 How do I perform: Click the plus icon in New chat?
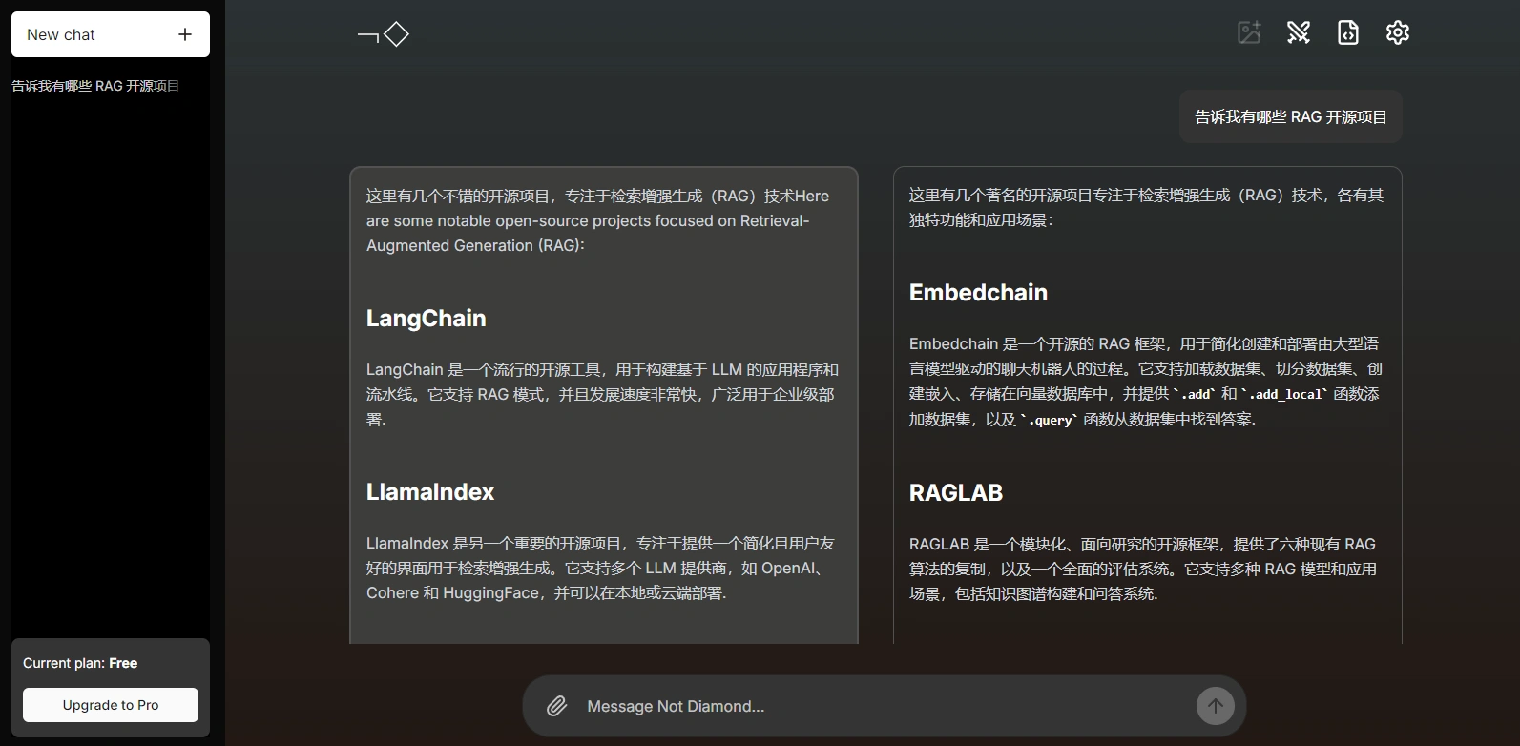pos(185,34)
